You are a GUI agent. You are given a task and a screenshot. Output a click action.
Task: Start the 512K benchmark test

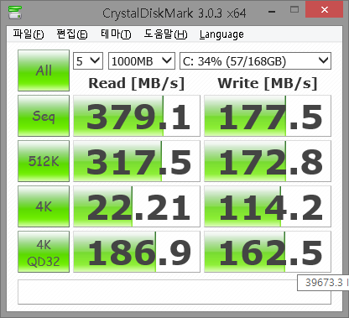tap(44, 161)
